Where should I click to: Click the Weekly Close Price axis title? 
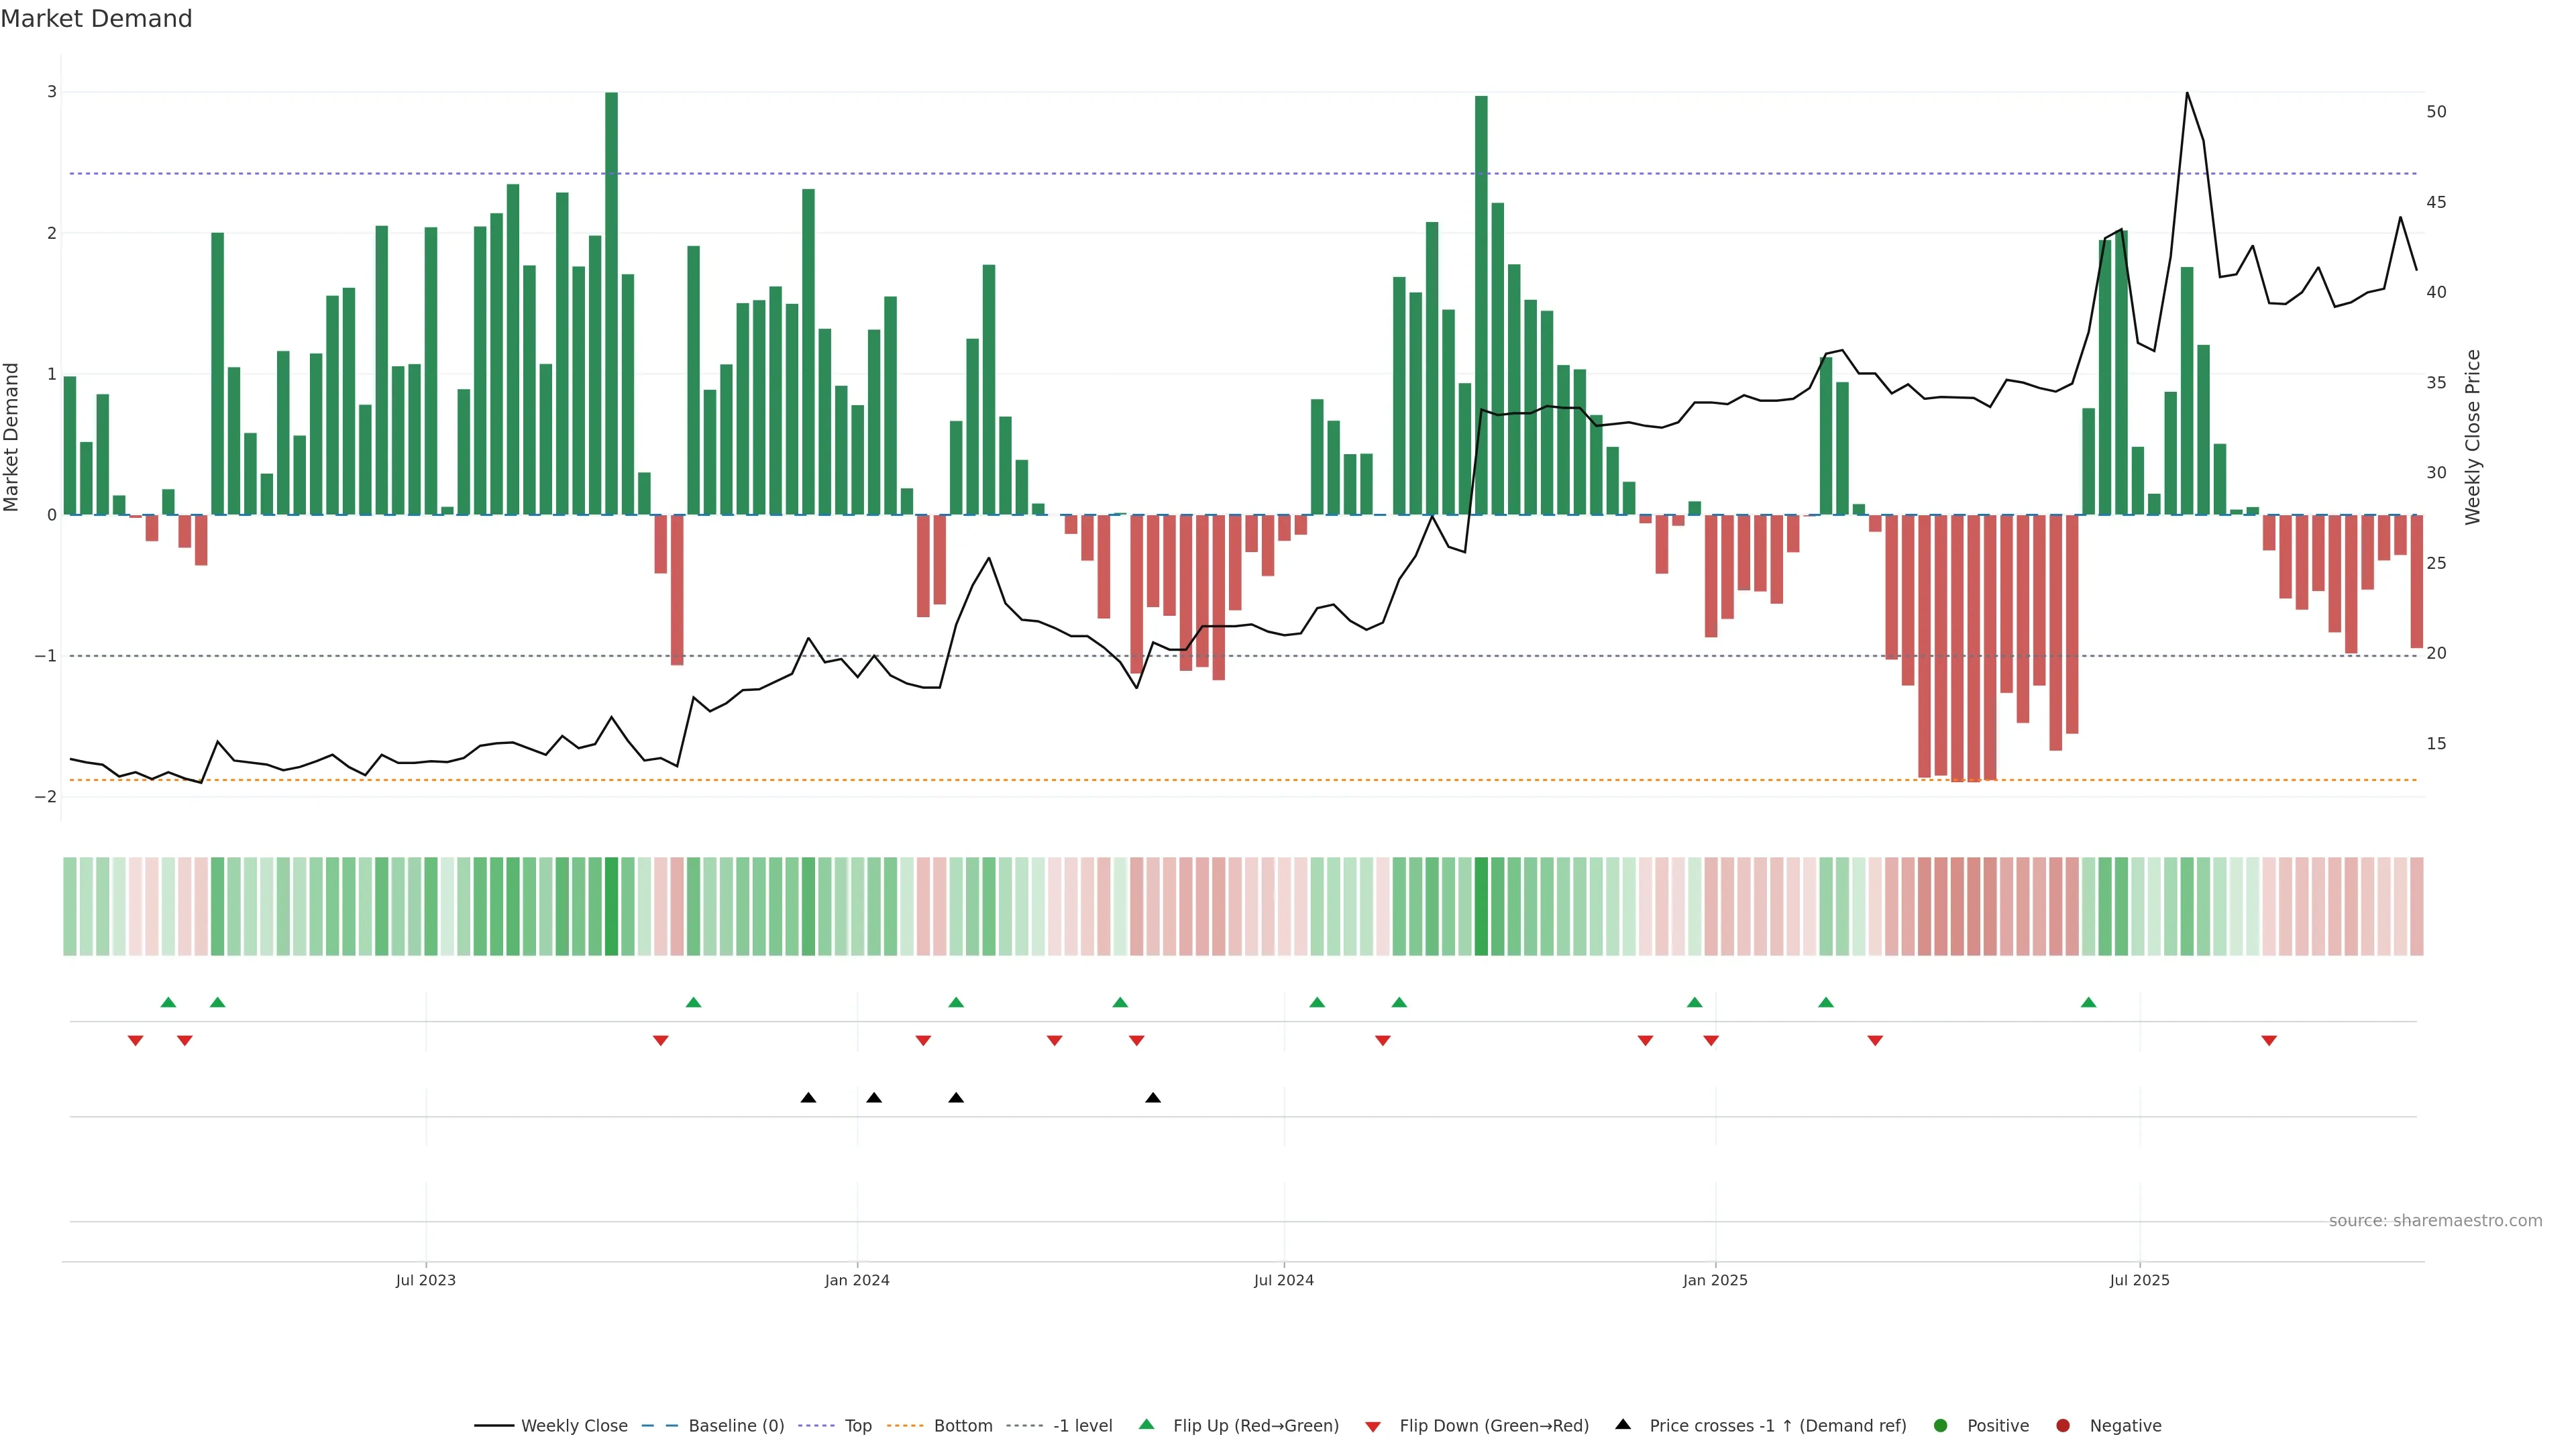[x=2473, y=437]
